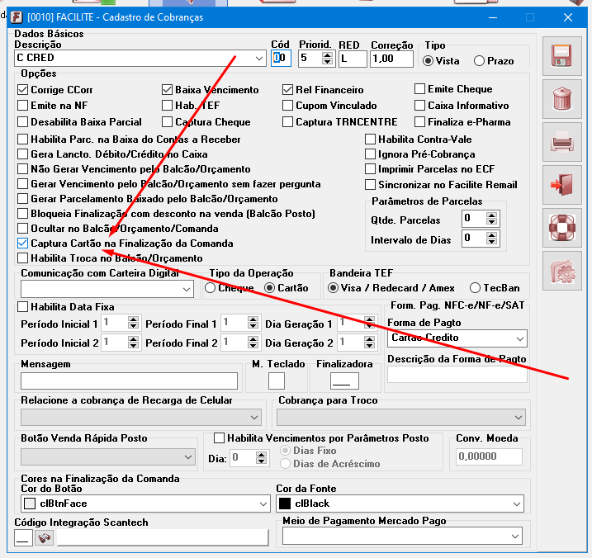This screenshot has height=558, width=592.
Task: Close the Cadastro de Cobranças window
Action: pyautogui.click(x=568, y=17)
